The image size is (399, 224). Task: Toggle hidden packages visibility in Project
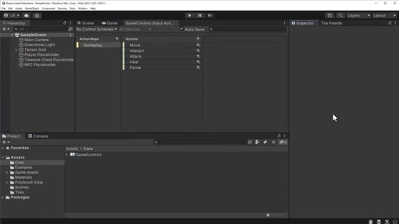(282, 142)
